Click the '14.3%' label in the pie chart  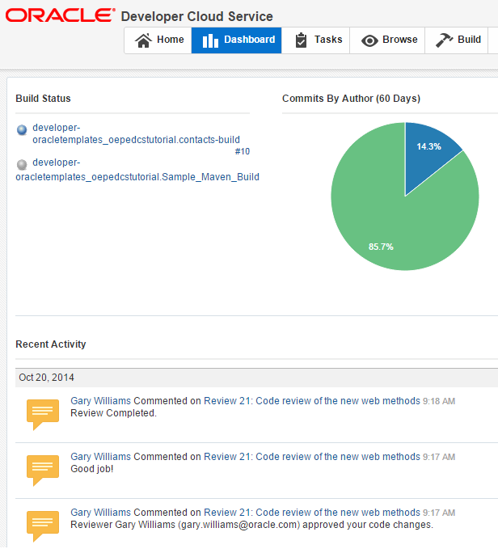[428, 146]
